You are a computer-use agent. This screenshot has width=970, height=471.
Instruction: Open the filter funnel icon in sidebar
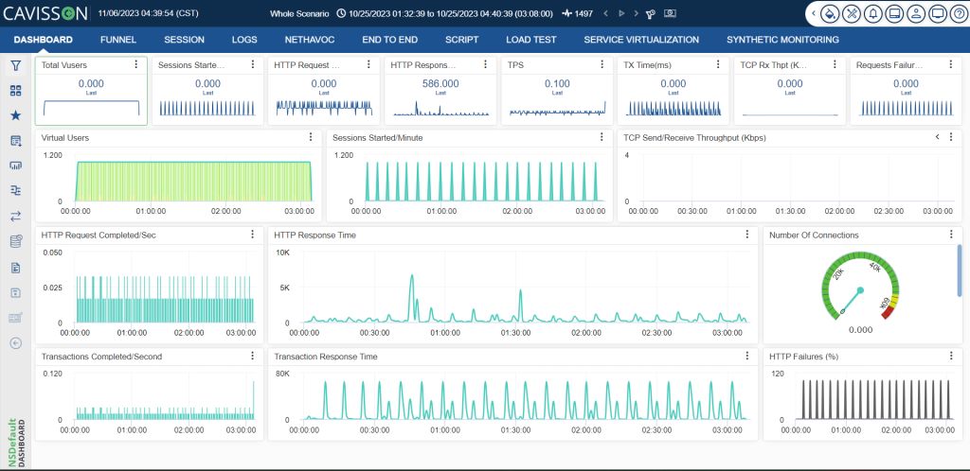click(x=16, y=65)
